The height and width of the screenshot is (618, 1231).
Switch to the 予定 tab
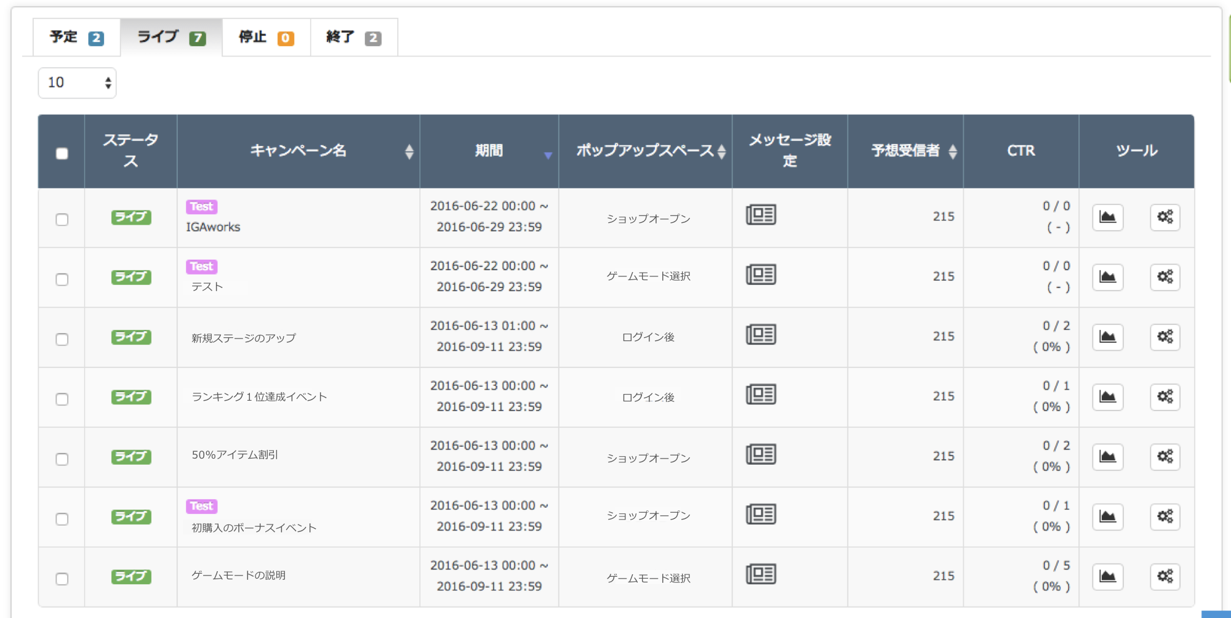coord(76,38)
